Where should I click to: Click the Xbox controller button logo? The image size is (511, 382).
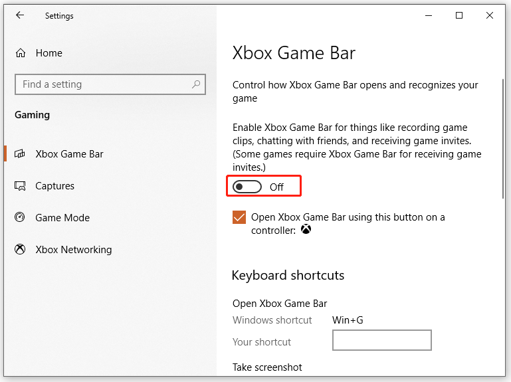pos(306,229)
